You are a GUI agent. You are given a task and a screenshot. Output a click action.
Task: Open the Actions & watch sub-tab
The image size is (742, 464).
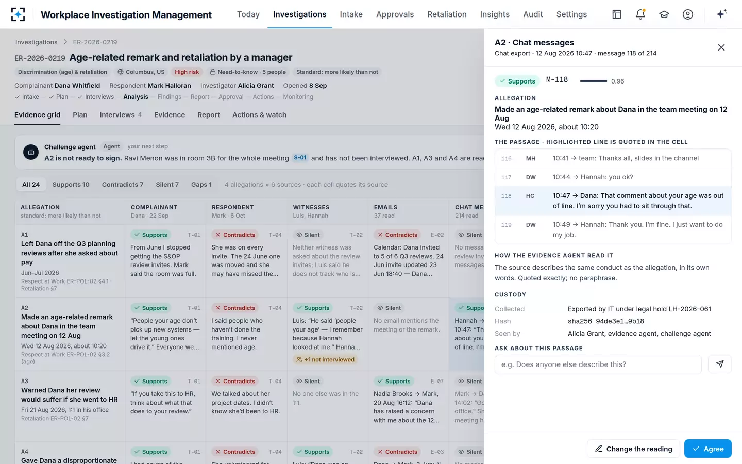(x=259, y=115)
